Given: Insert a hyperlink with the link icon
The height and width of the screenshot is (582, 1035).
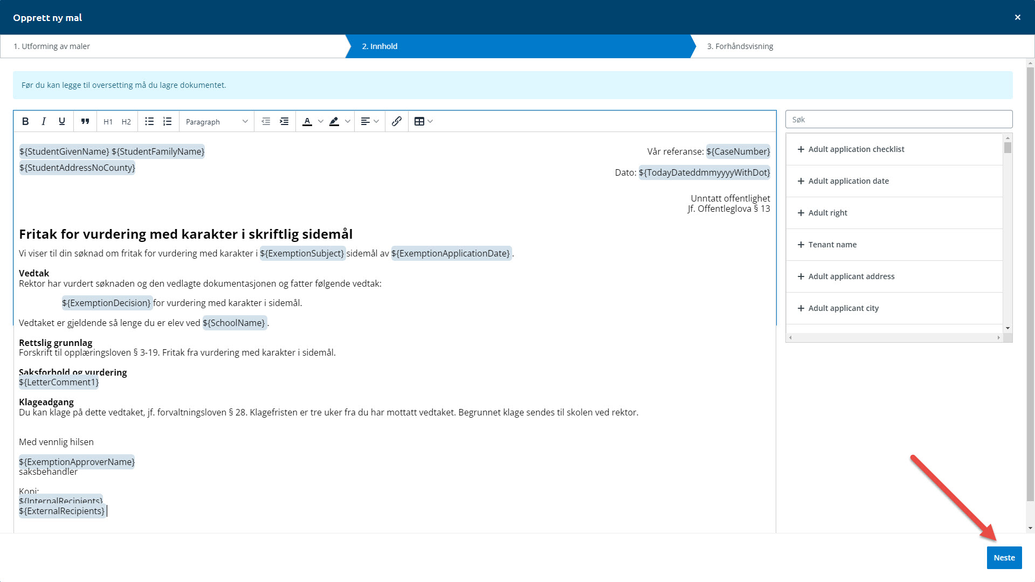Looking at the screenshot, I should [397, 122].
